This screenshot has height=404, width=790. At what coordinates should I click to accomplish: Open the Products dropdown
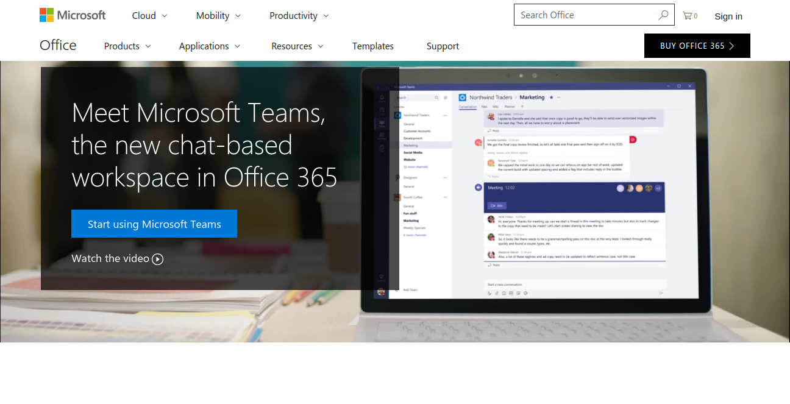tap(127, 46)
